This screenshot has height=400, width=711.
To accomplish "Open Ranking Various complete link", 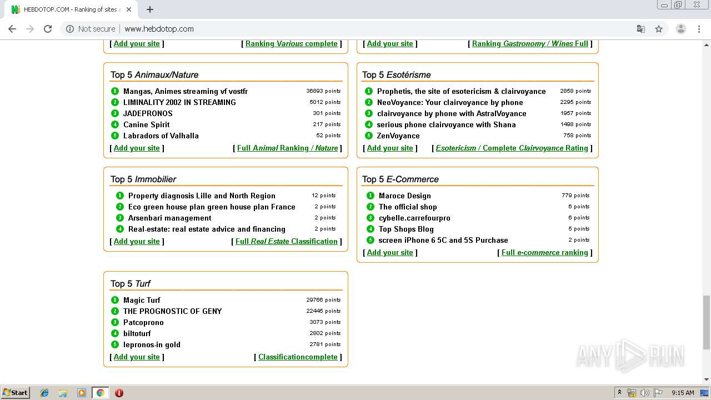I will click(x=292, y=43).
